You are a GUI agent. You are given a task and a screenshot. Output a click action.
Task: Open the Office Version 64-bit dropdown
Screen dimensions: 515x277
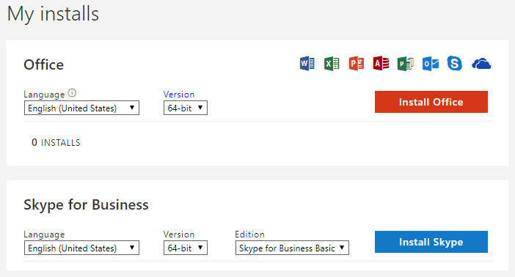pos(186,108)
